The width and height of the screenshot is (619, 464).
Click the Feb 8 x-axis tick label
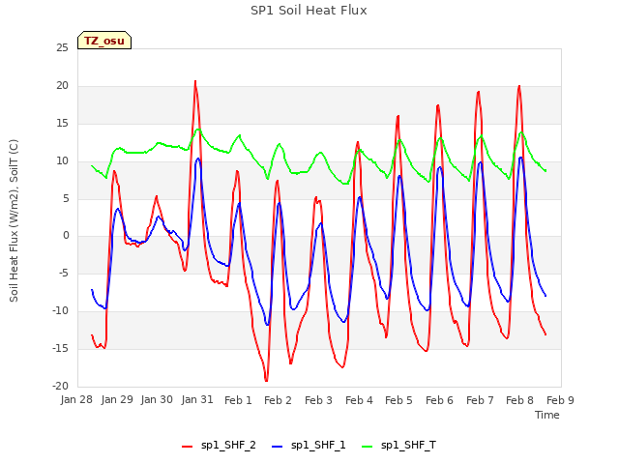coord(520,400)
